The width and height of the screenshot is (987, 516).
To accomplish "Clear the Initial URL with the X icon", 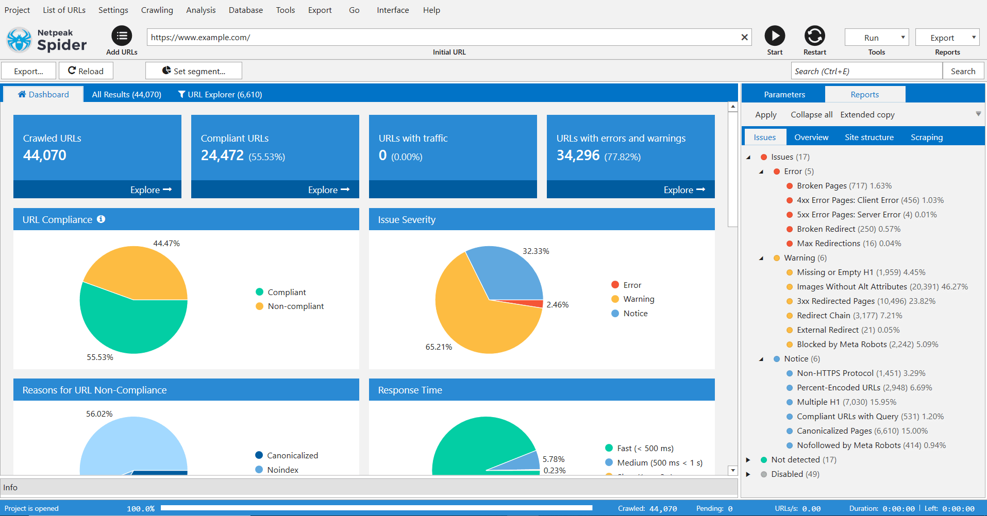I will 744,37.
